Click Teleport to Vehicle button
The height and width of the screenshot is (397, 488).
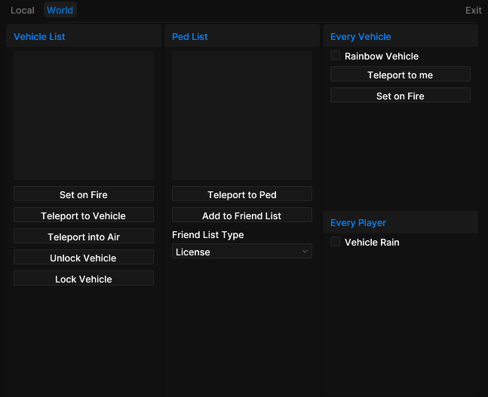[84, 215]
